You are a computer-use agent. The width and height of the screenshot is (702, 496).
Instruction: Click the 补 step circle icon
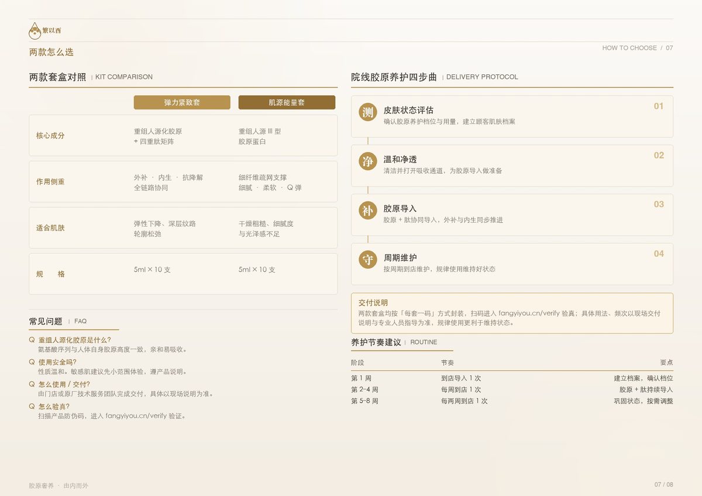point(367,211)
